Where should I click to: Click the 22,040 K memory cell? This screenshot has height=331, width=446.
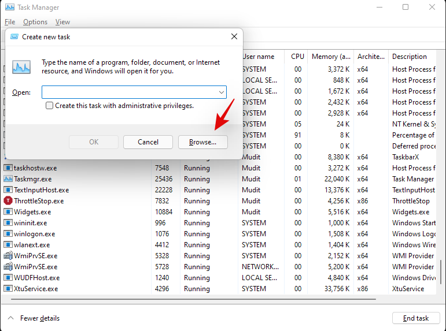(x=337, y=179)
